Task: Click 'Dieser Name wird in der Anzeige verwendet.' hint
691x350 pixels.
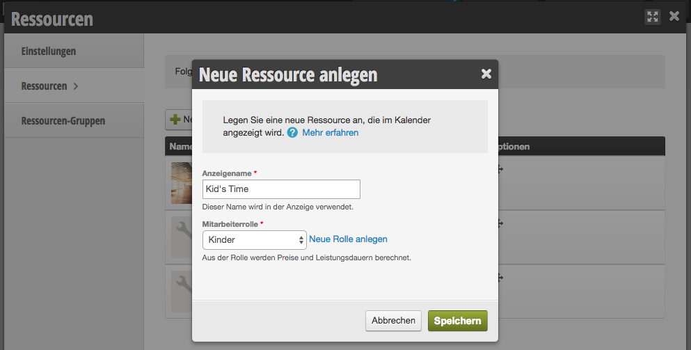Action: click(278, 207)
